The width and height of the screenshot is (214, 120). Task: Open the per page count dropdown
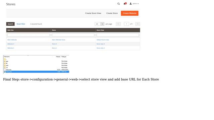[100, 24]
